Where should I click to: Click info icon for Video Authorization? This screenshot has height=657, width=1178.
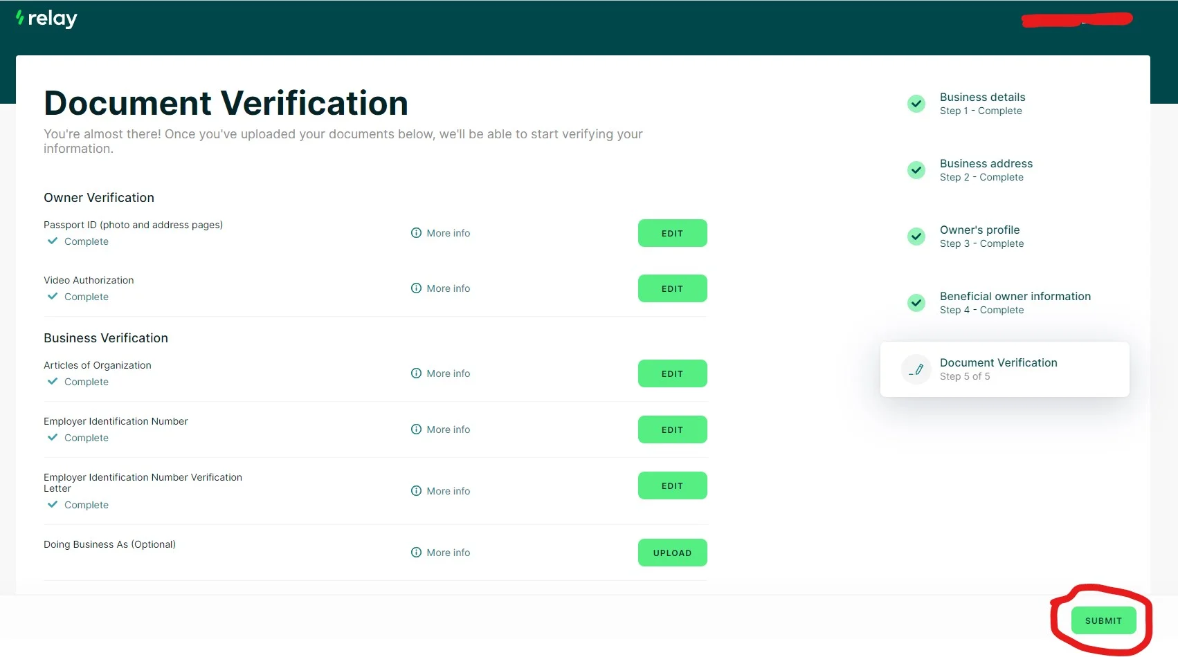[x=416, y=288]
